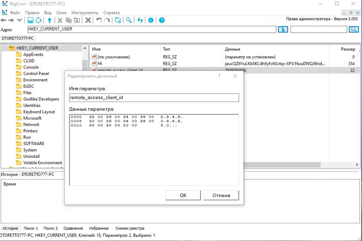This screenshot has width=362, height=241.
Task: Open the magnifier search icon in toolbar
Action: 129,20
